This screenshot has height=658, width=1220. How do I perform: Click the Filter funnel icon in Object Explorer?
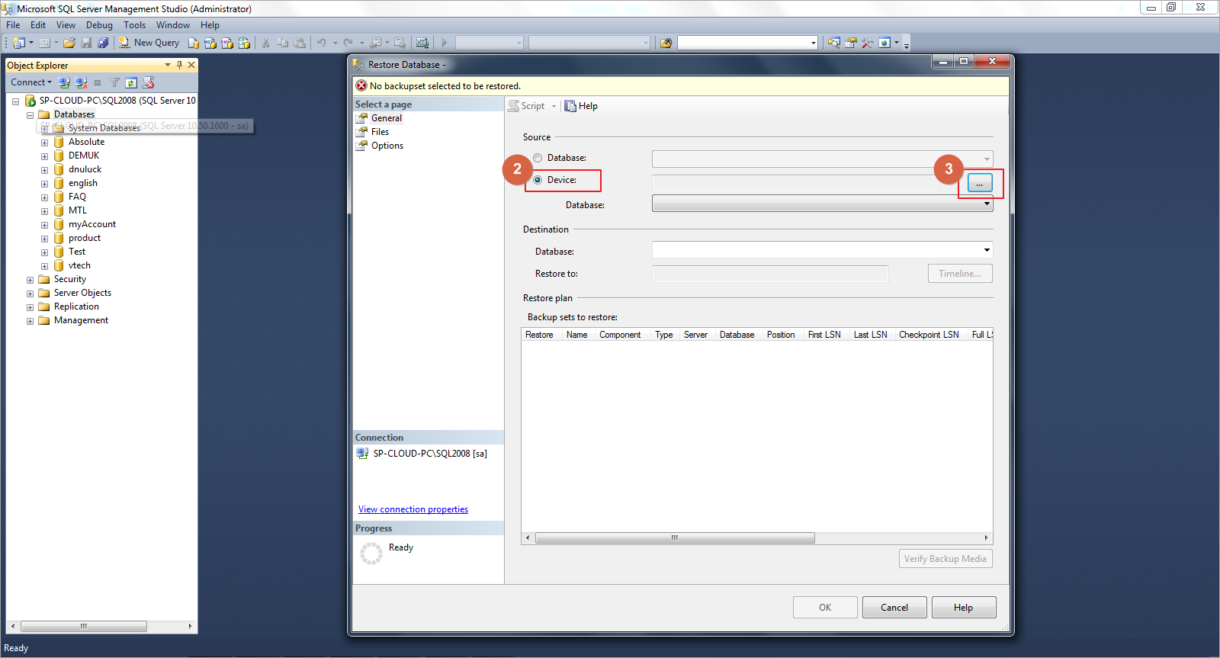click(x=114, y=82)
